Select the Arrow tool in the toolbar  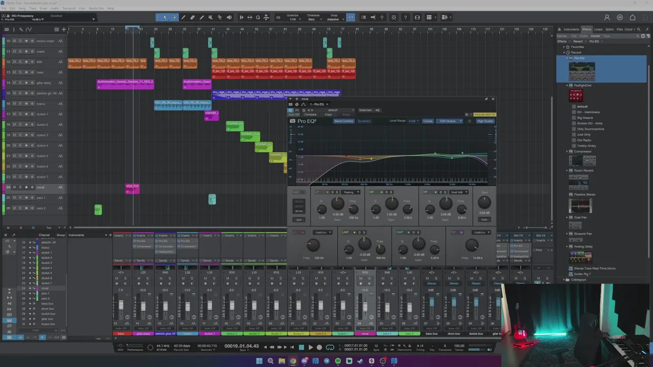(x=165, y=17)
